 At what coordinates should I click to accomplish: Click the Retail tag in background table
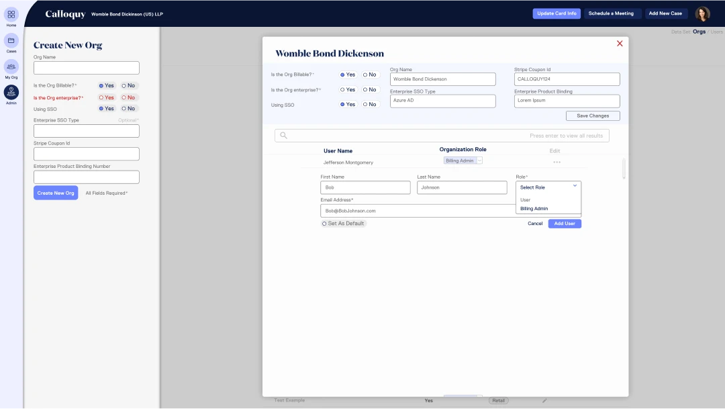click(498, 401)
